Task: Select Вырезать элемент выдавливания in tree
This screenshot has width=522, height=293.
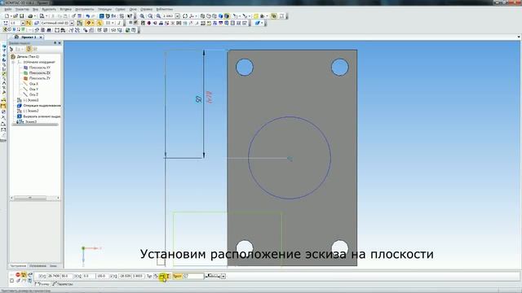Action: click(x=42, y=116)
